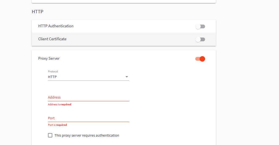Click the HTTP Authentication label text
Screen dimensions: 279x145
pos(56,26)
